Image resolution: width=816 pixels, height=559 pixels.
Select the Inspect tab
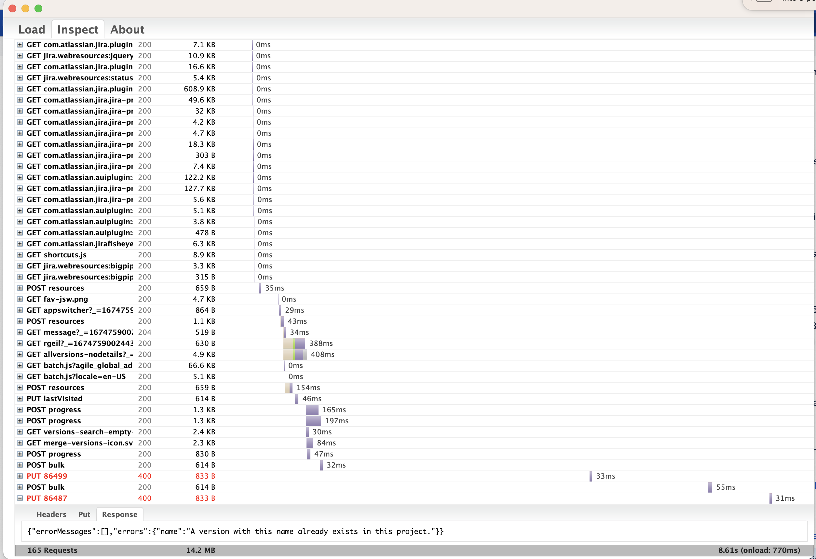(77, 30)
